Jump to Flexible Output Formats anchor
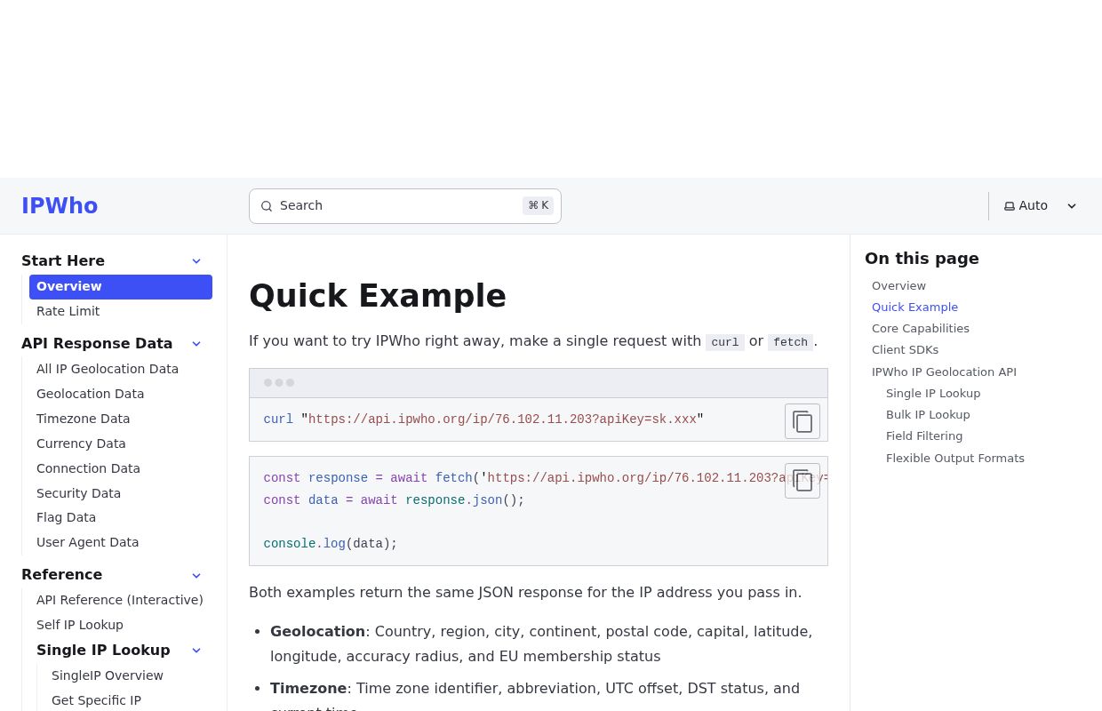The height and width of the screenshot is (711, 1102). click(x=955, y=459)
